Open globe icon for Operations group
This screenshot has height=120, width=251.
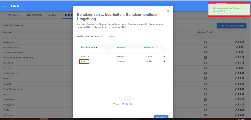click(243, 99)
